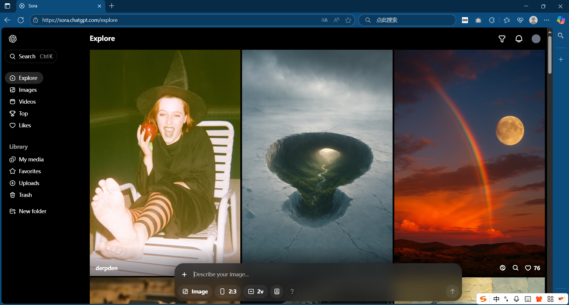The height and width of the screenshot is (305, 569).
Task: Open Videos in the sidebar
Action: click(23, 102)
